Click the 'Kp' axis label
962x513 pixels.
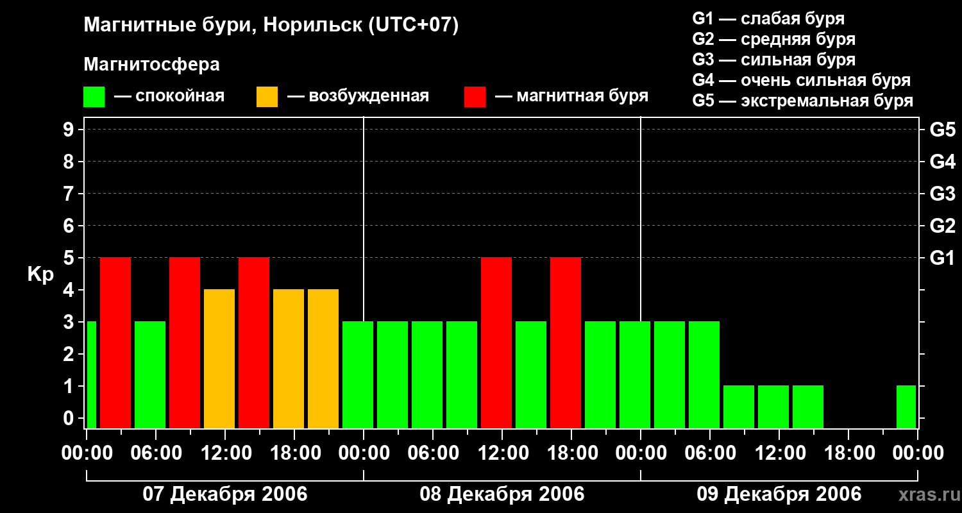click(40, 274)
